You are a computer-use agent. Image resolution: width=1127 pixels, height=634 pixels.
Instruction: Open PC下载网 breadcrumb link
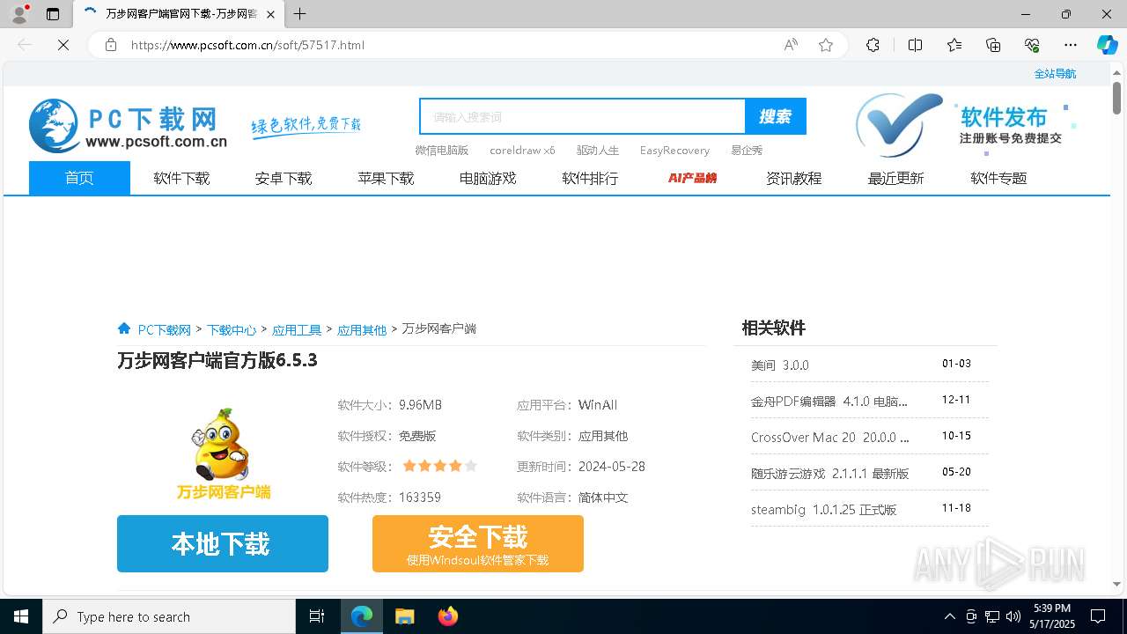click(165, 329)
